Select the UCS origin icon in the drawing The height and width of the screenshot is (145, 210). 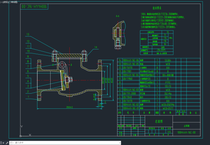coord(20,136)
